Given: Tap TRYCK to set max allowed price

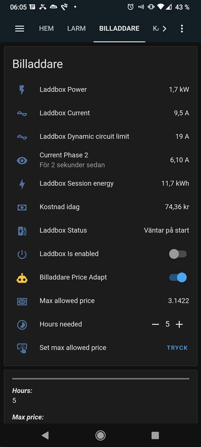Looking at the screenshot, I should 177,348.
